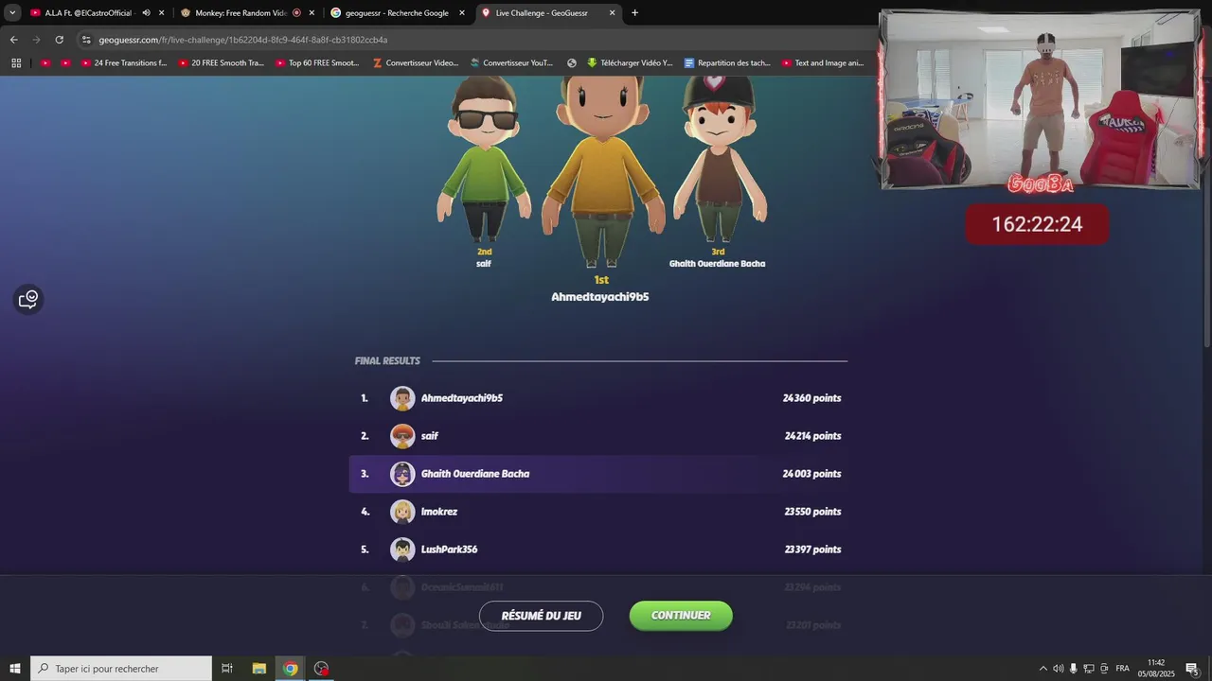Screen dimensions: 1212x681
Task: Open 'Top 60 FREE Smoot...' bookmark
Action: [x=318, y=63]
